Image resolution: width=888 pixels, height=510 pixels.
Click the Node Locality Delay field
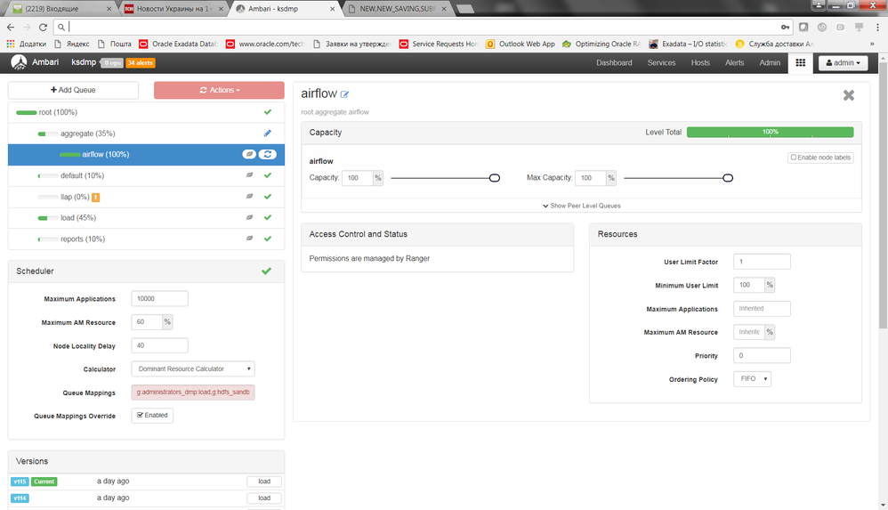159,345
